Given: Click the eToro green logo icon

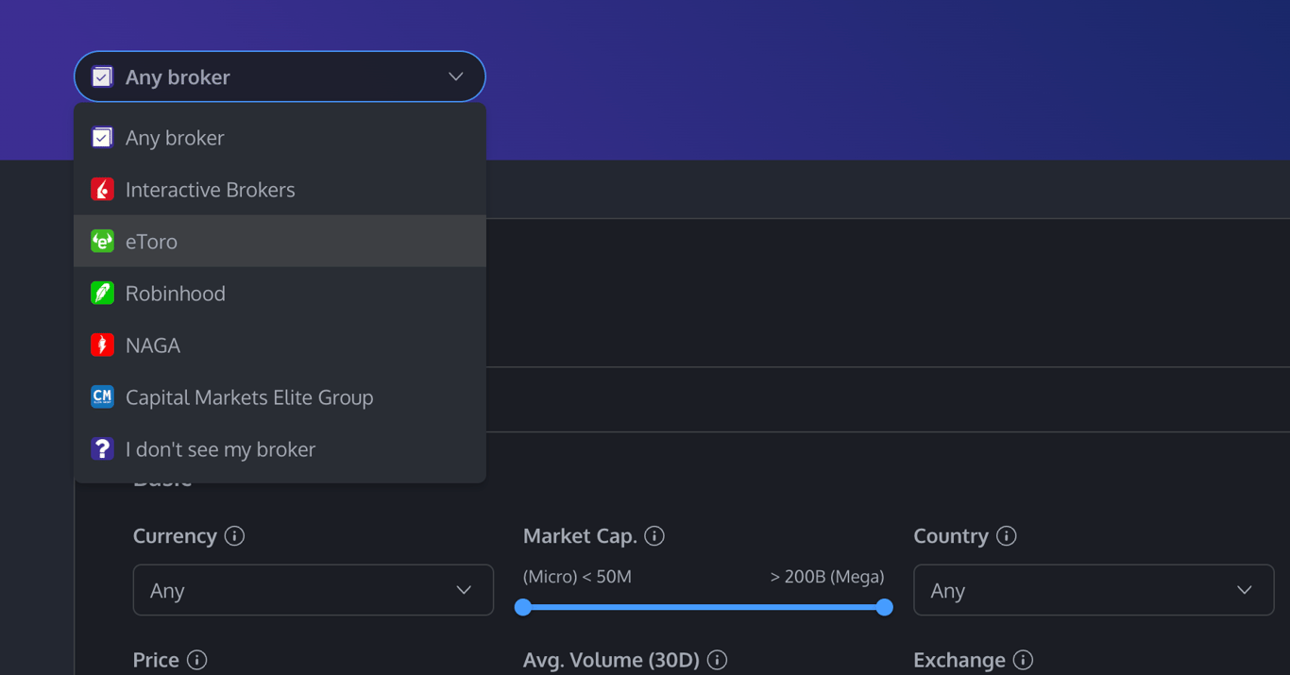Looking at the screenshot, I should pos(102,242).
